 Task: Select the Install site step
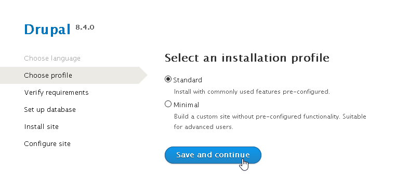point(42,126)
